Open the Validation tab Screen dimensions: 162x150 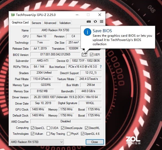click(x=65, y=23)
